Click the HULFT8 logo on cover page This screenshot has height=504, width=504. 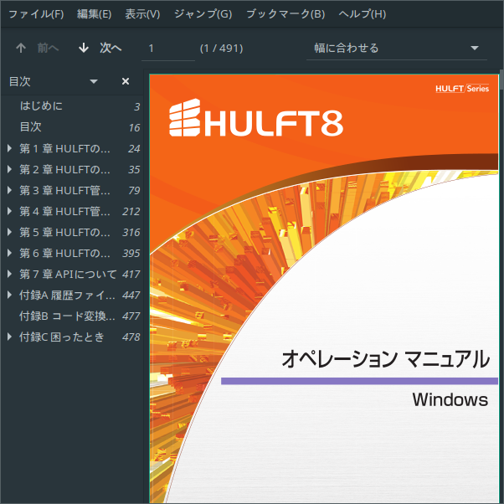(x=256, y=118)
